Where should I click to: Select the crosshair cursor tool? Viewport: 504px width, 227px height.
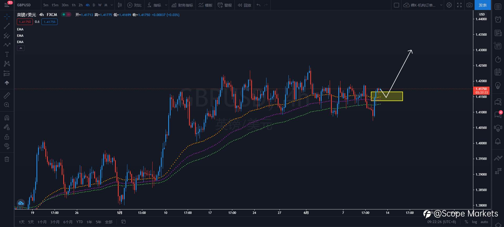coord(7,17)
